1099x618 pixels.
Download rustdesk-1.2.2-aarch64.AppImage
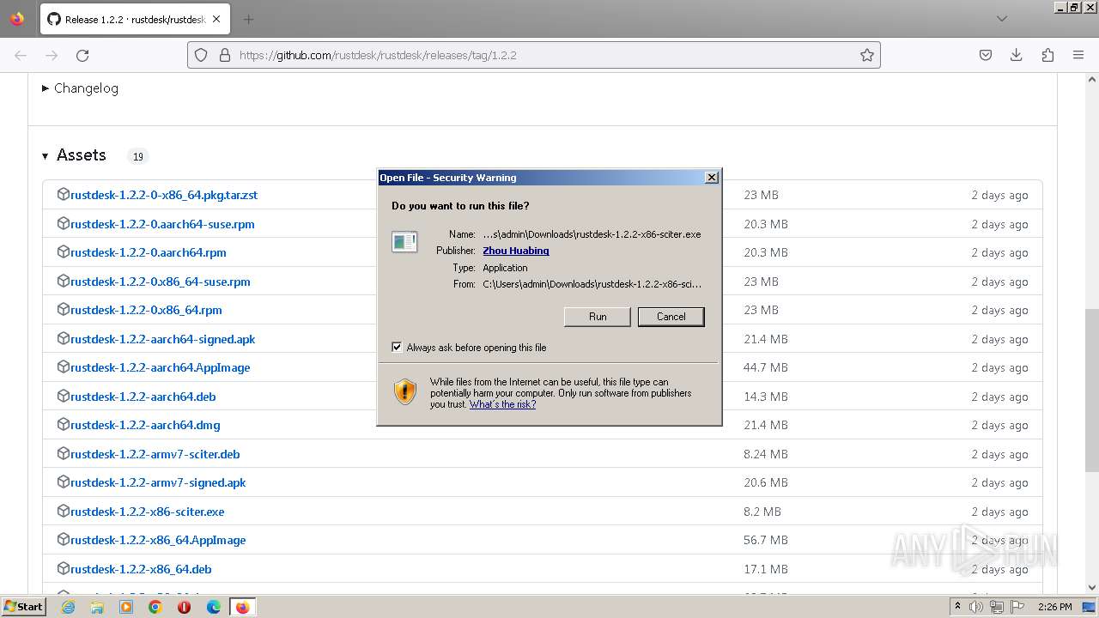coord(161,367)
